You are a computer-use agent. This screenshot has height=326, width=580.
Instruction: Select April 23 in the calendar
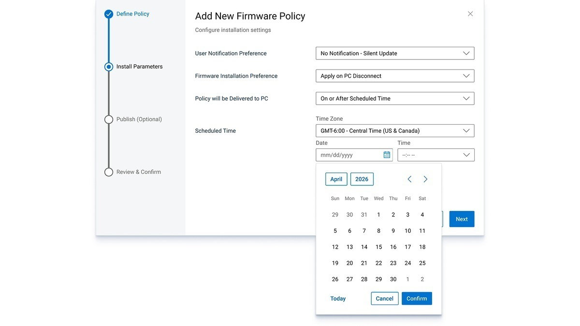point(393,263)
